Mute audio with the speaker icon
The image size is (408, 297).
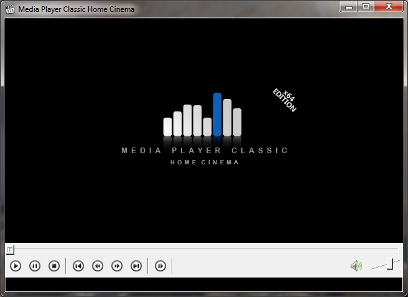click(x=356, y=266)
